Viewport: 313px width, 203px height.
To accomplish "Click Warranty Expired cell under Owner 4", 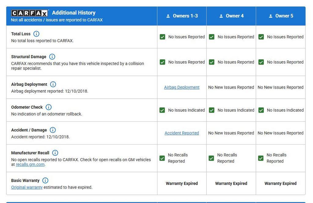I will pyautogui.click(x=231, y=184).
